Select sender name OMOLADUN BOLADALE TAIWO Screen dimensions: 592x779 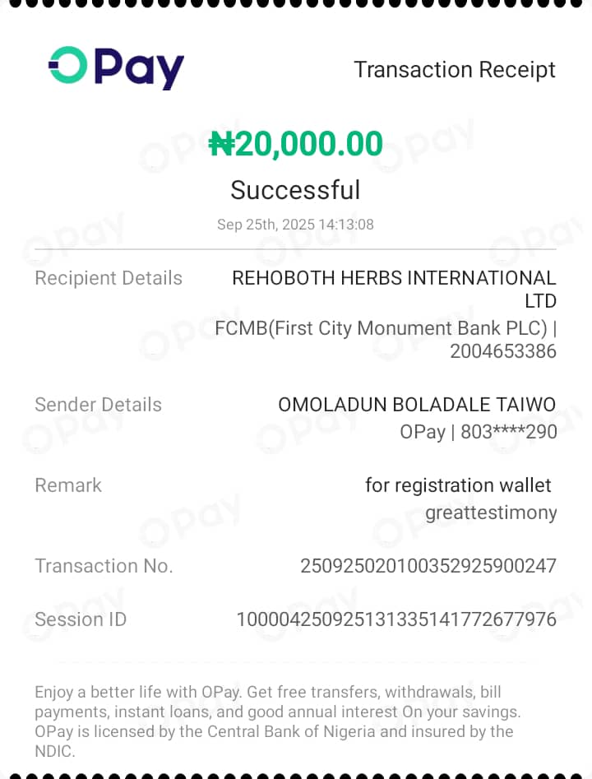417,405
